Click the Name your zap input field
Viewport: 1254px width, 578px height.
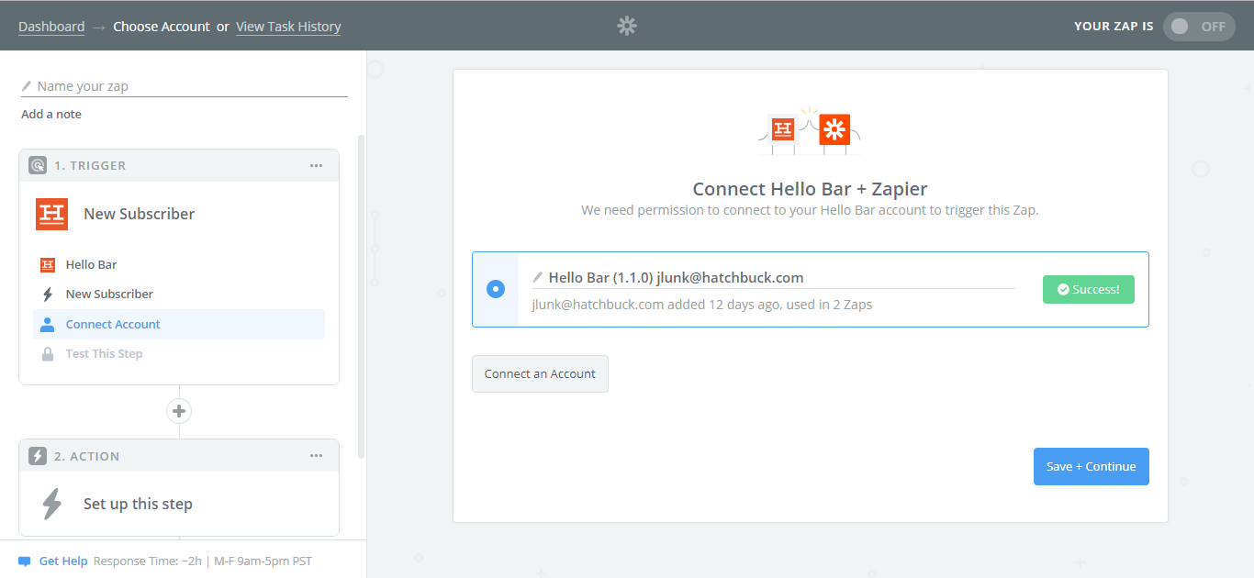[138, 85]
